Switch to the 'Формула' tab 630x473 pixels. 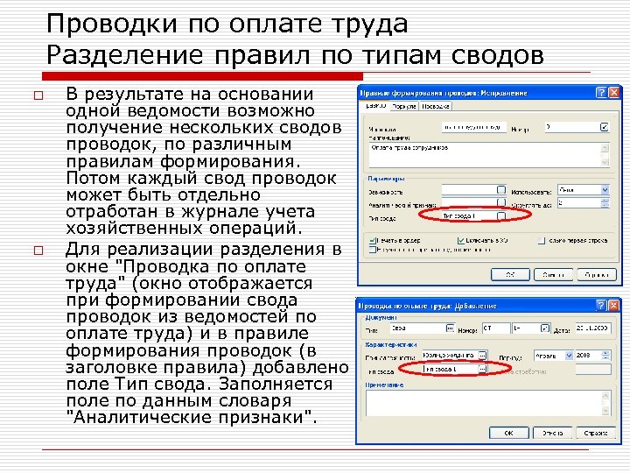click(404, 107)
